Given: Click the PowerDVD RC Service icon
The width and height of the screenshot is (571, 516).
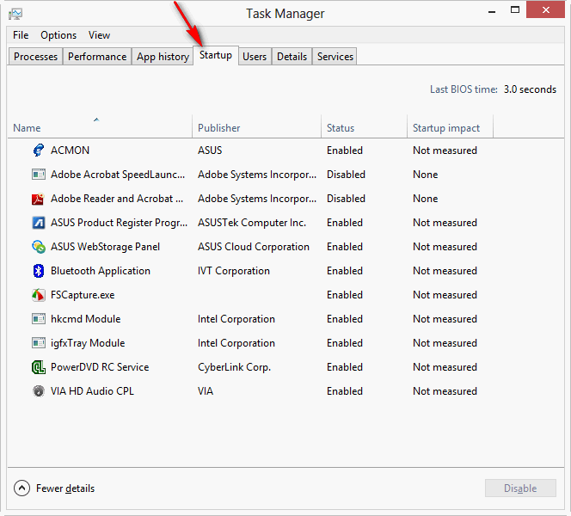Looking at the screenshot, I should [38, 367].
